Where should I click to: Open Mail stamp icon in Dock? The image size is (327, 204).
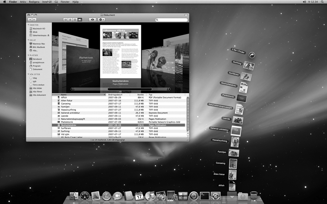click(96, 196)
